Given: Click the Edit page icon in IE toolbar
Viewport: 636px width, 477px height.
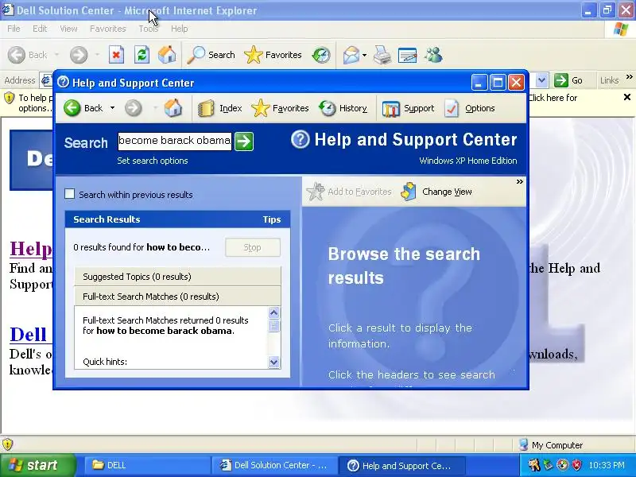Looking at the screenshot, I should click(408, 55).
